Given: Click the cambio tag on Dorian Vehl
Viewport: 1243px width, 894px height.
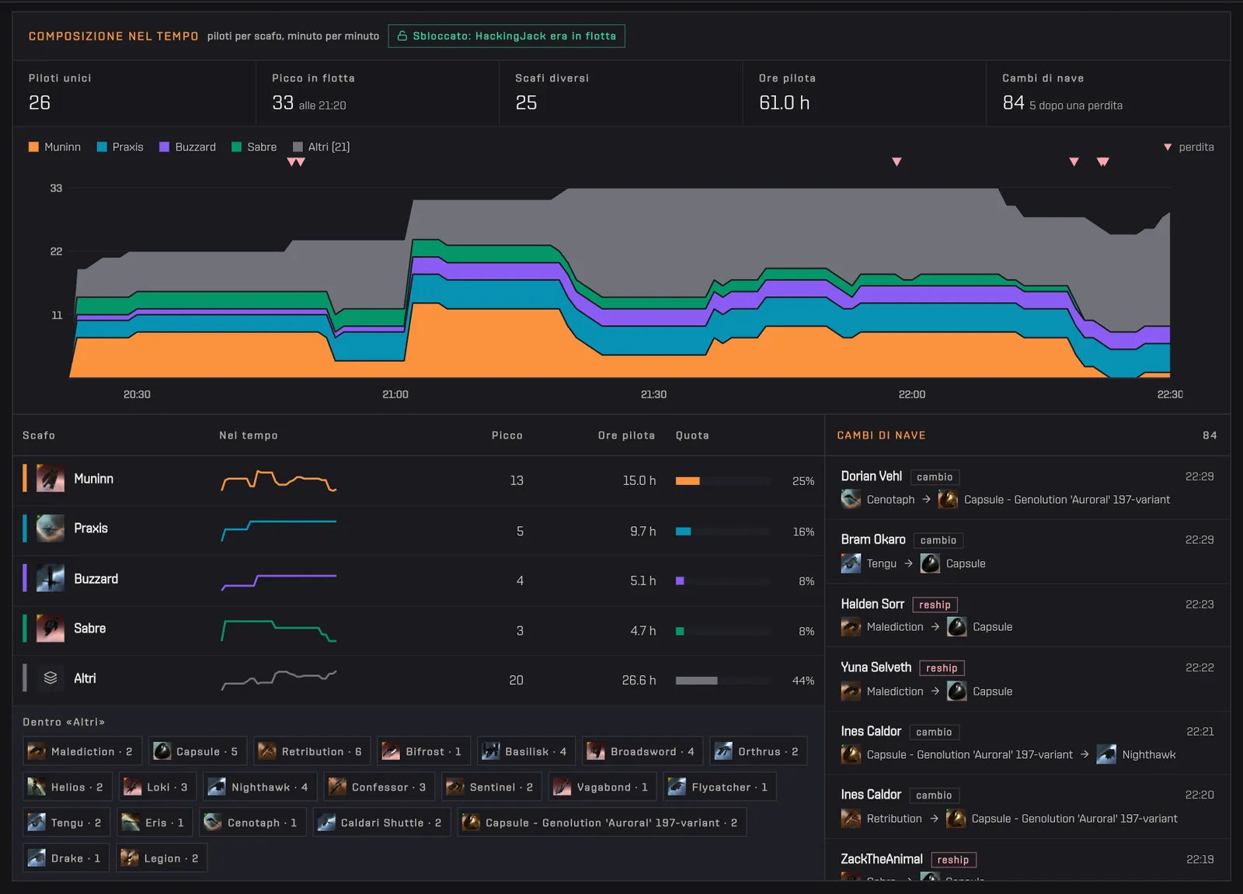Looking at the screenshot, I should point(935,477).
